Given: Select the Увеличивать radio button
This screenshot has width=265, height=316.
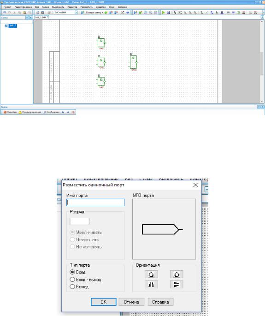Looking at the screenshot, I should [72, 232].
